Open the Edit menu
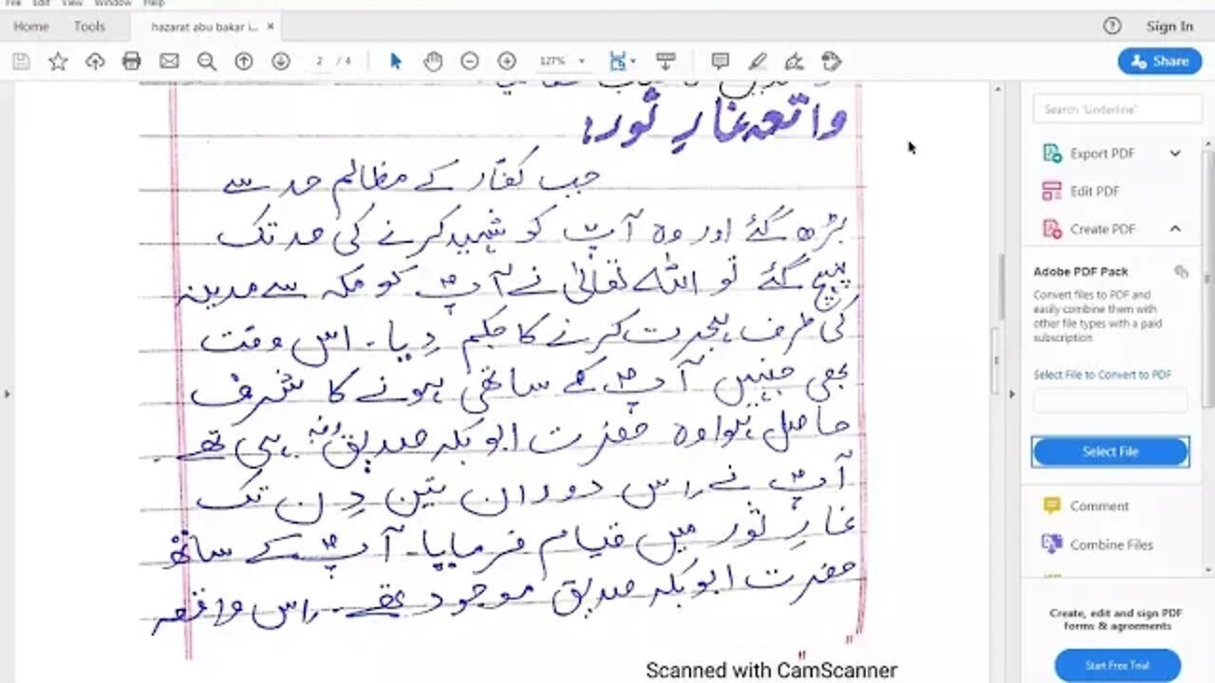Image resolution: width=1215 pixels, height=683 pixels. tap(42, 4)
